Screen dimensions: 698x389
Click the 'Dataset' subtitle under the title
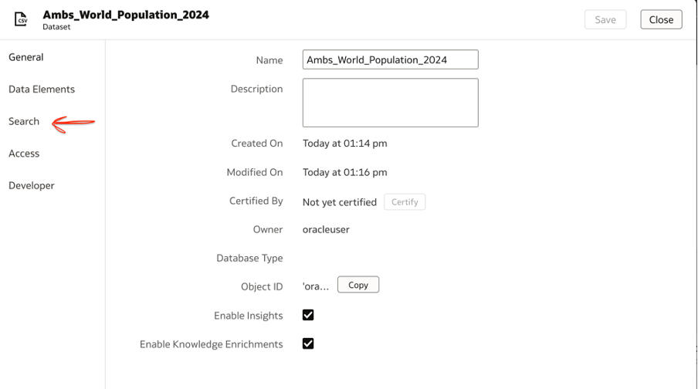tap(56, 27)
